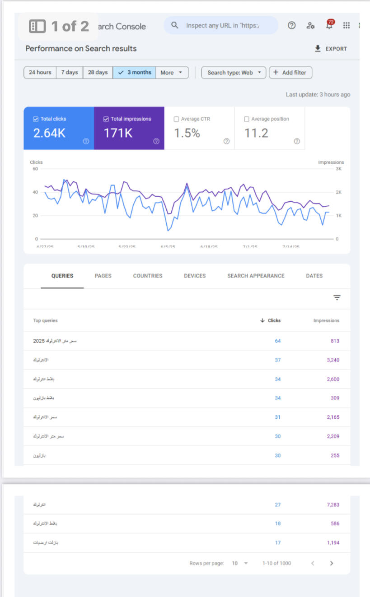Open the Rows per page dropdown
The image size is (370, 597).
pos(239,563)
